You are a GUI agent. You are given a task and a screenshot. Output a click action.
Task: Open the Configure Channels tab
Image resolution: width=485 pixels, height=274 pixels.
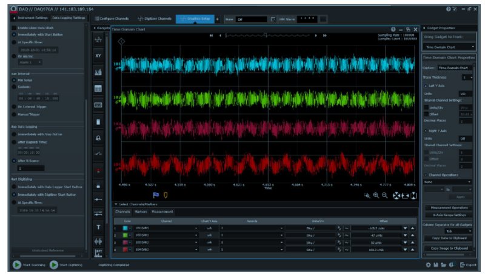tap(112, 19)
